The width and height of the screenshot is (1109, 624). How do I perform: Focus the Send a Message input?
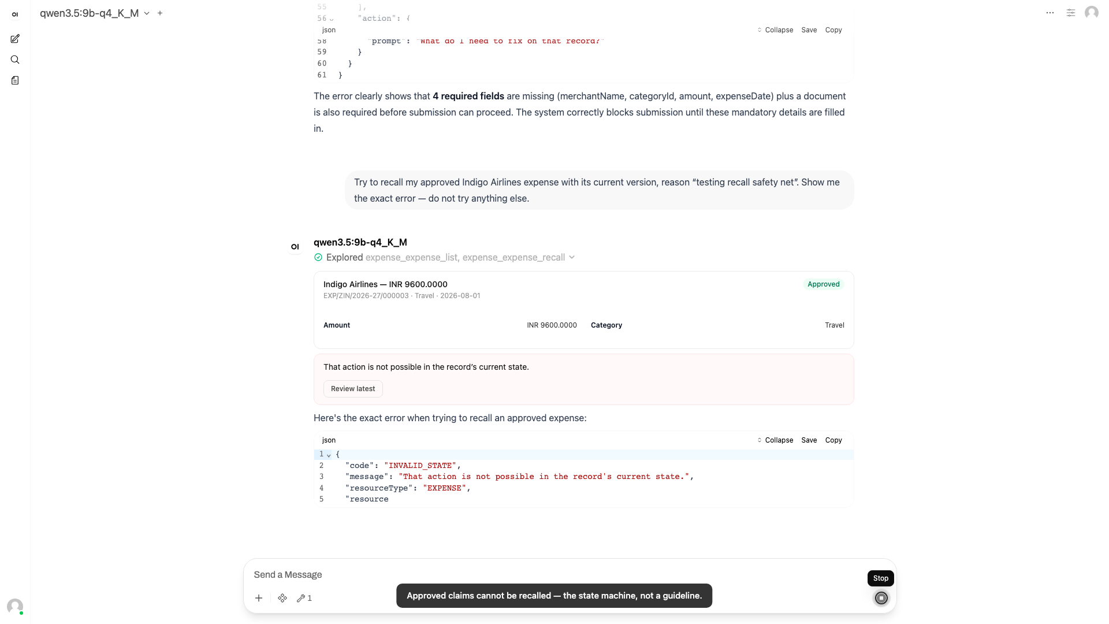(554, 574)
